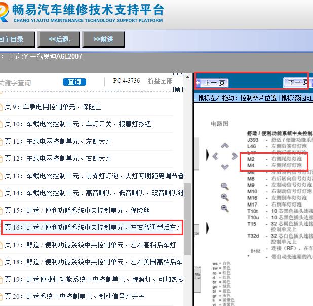Image resolution: width=313 pixels, height=306 pixels.
Task: Click the ws = 白色 color code
Action: point(221,263)
